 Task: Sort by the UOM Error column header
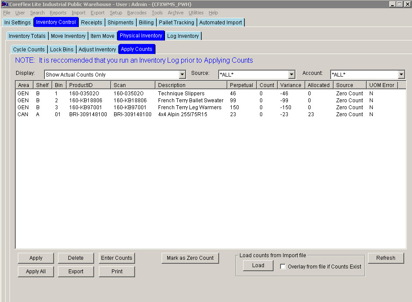coord(382,85)
